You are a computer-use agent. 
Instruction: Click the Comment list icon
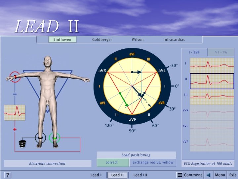[180, 175]
